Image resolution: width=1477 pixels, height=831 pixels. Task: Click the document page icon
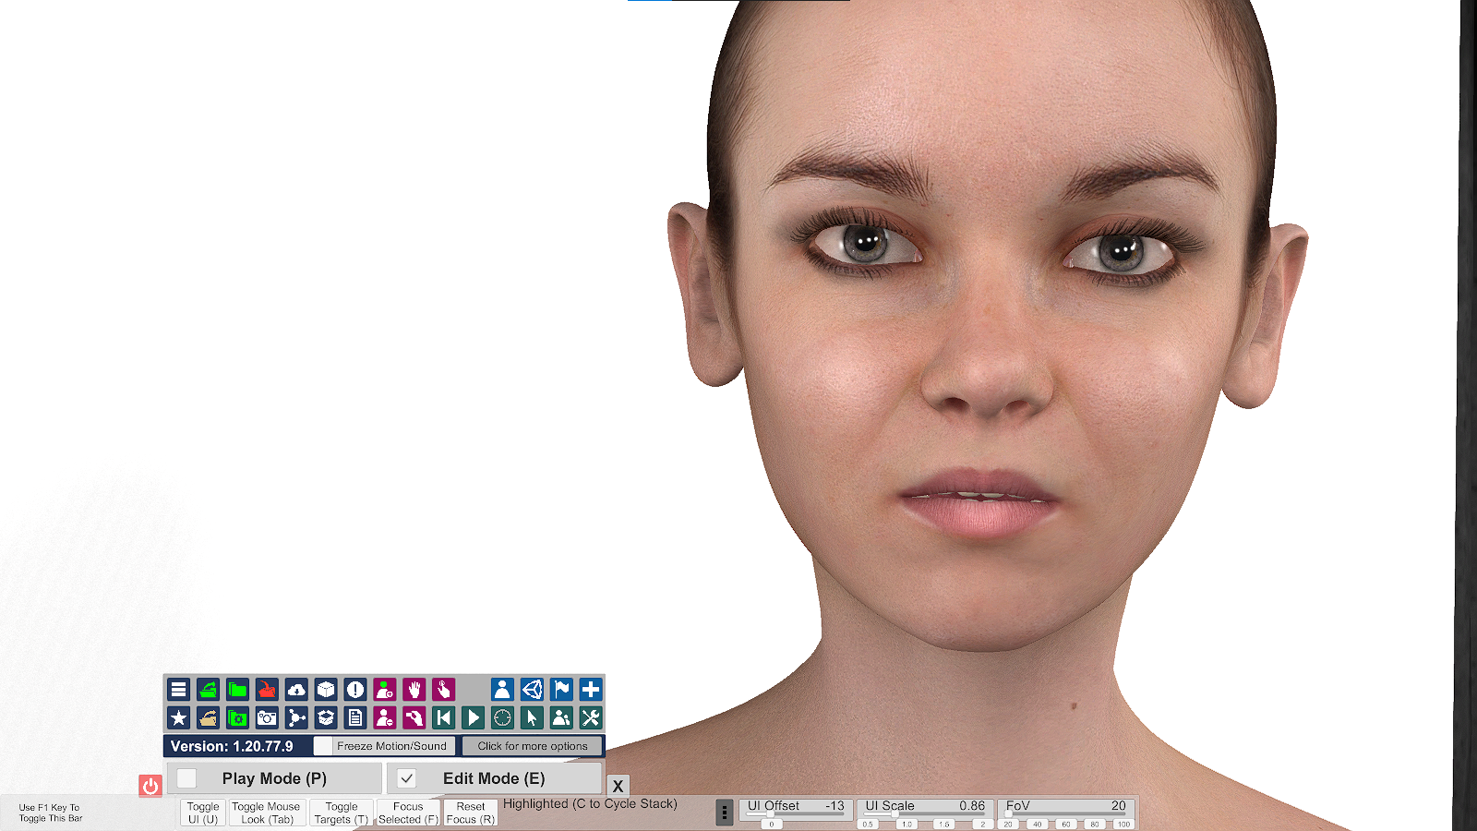(355, 717)
